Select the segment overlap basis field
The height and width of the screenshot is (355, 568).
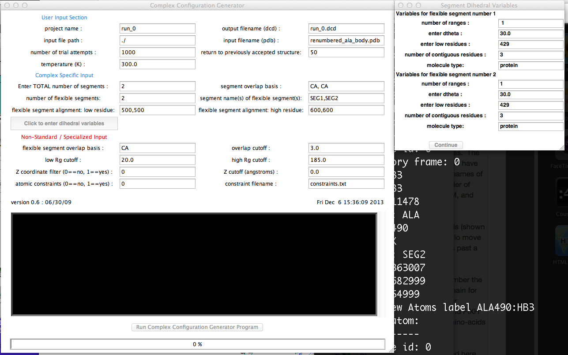pyautogui.click(x=346, y=86)
